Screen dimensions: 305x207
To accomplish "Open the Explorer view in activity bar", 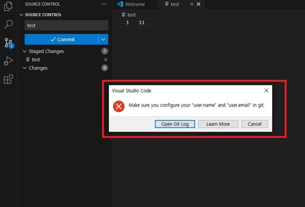I will point(8,6).
